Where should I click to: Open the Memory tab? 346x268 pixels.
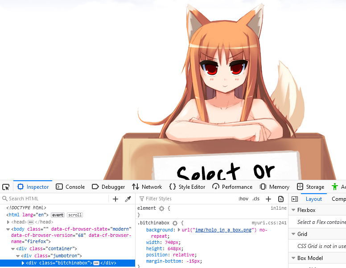[x=274, y=187]
